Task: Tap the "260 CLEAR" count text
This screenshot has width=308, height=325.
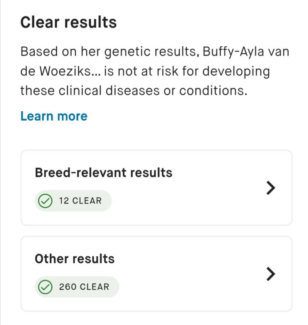Action: 84,287
